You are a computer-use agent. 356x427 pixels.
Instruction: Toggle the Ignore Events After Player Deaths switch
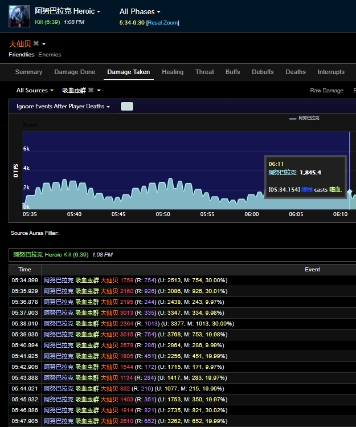click(126, 107)
